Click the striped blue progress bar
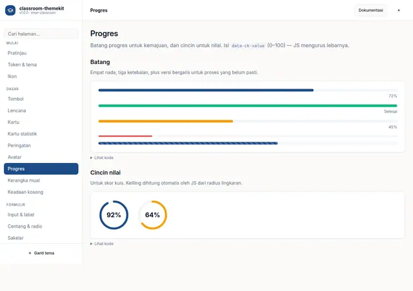The width and height of the screenshot is (413, 291). click(248, 144)
